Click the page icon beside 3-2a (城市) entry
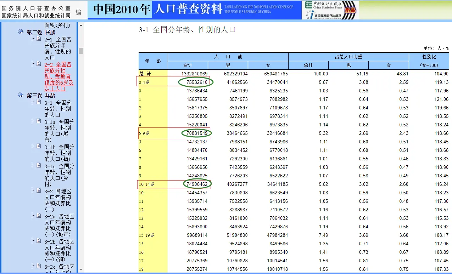The height and width of the screenshot is (274, 452). pos(39,215)
